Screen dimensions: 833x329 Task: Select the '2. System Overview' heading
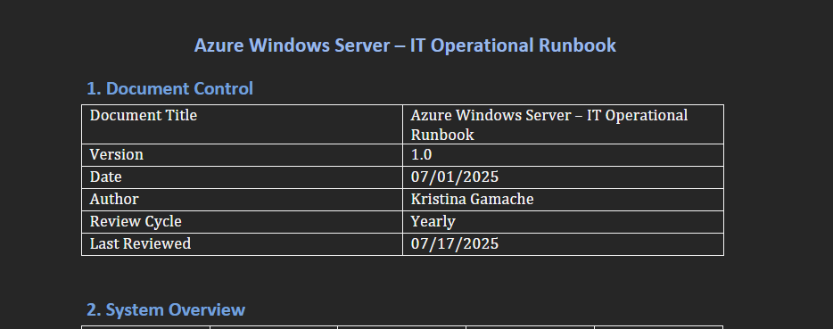(166, 309)
